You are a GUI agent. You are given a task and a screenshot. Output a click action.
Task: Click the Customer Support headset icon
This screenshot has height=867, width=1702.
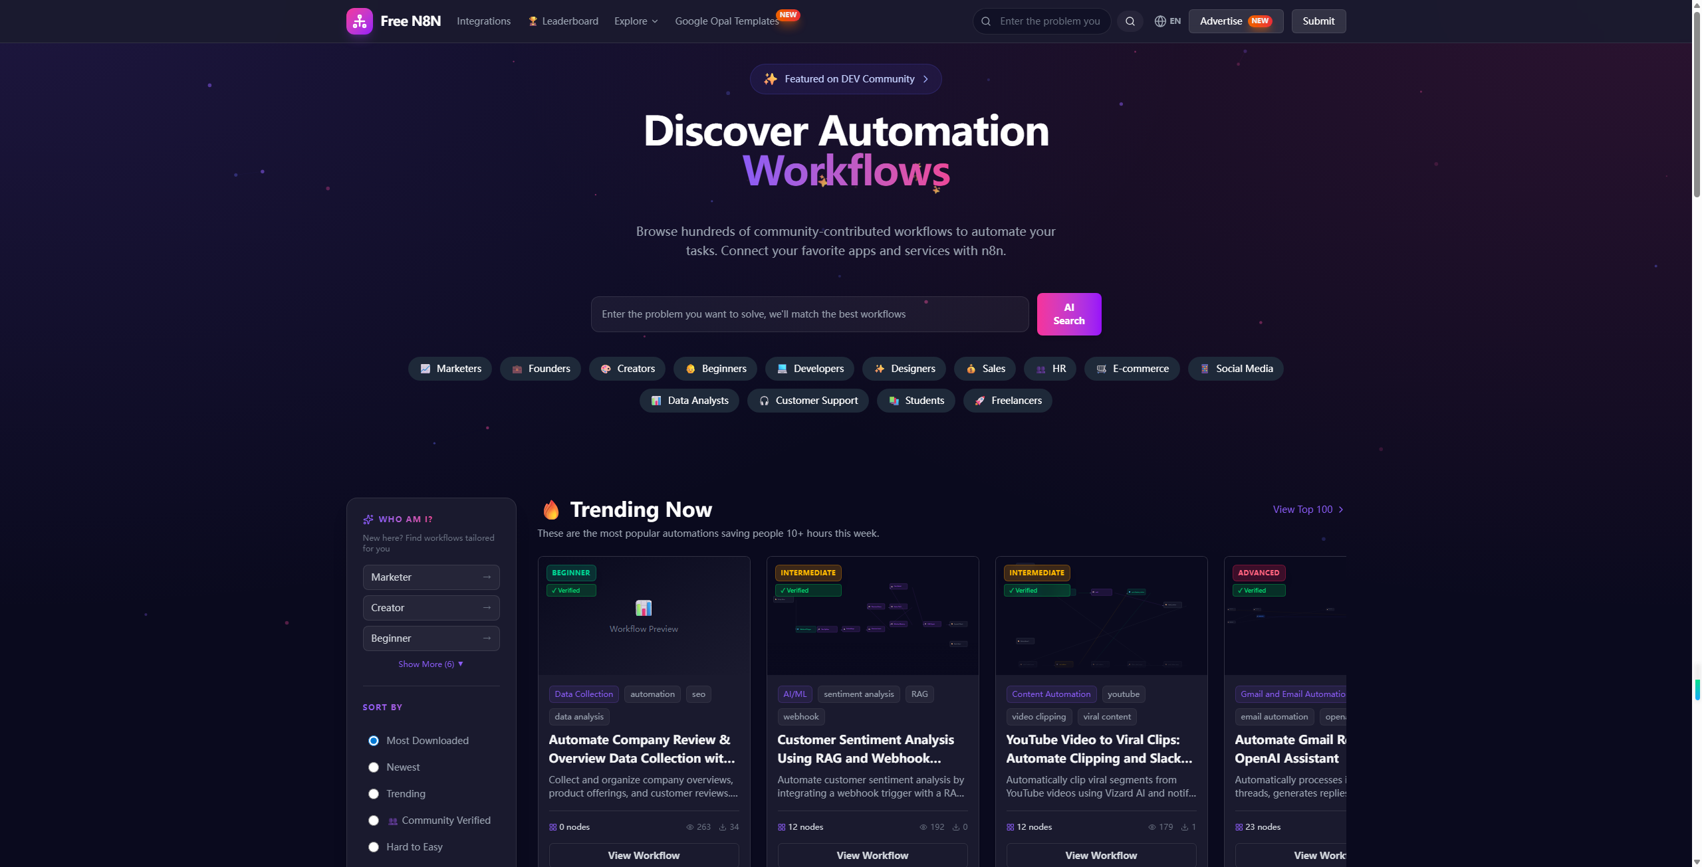pos(764,401)
